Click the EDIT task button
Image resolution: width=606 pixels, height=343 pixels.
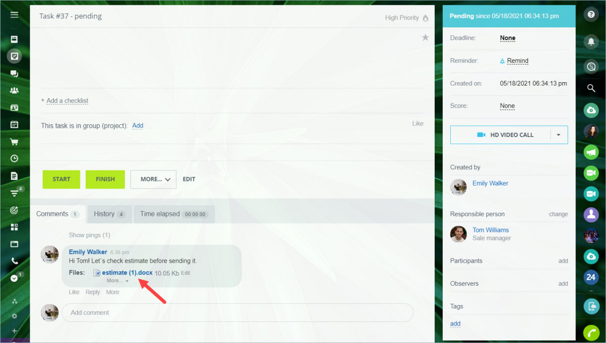point(189,180)
